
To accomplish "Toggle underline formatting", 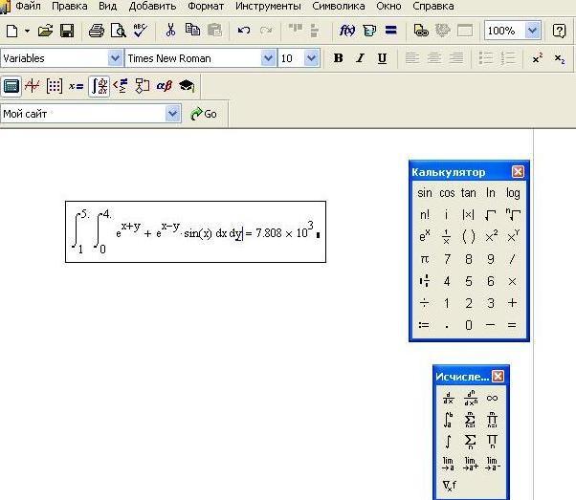I will tap(382, 58).
